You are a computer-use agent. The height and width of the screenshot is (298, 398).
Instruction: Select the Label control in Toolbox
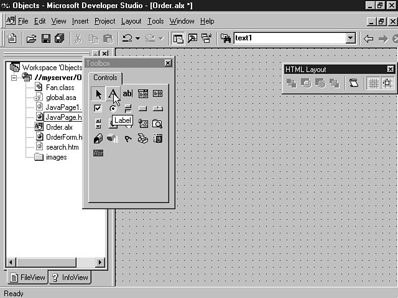point(113,94)
